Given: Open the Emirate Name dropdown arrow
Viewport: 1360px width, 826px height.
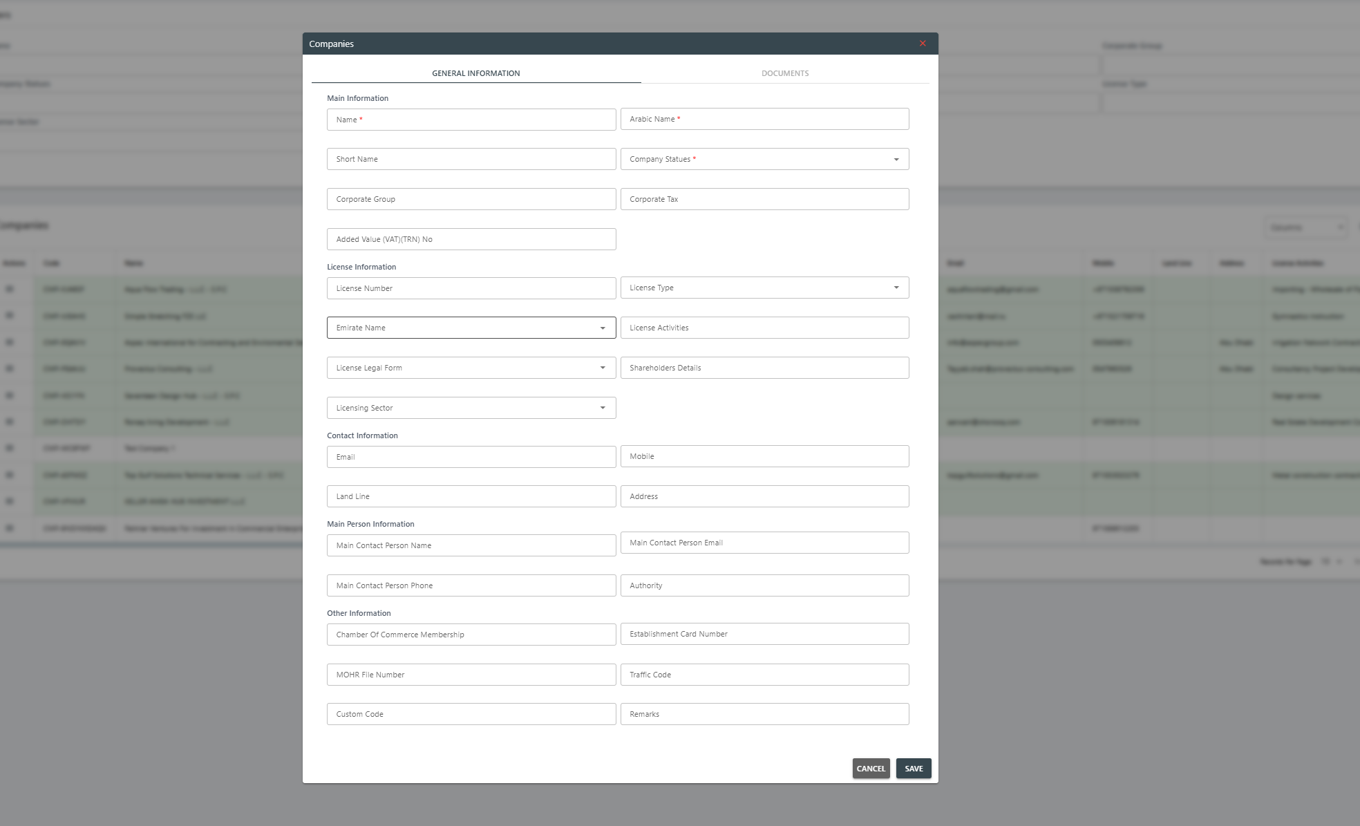Looking at the screenshot, I should coord(603,328).
